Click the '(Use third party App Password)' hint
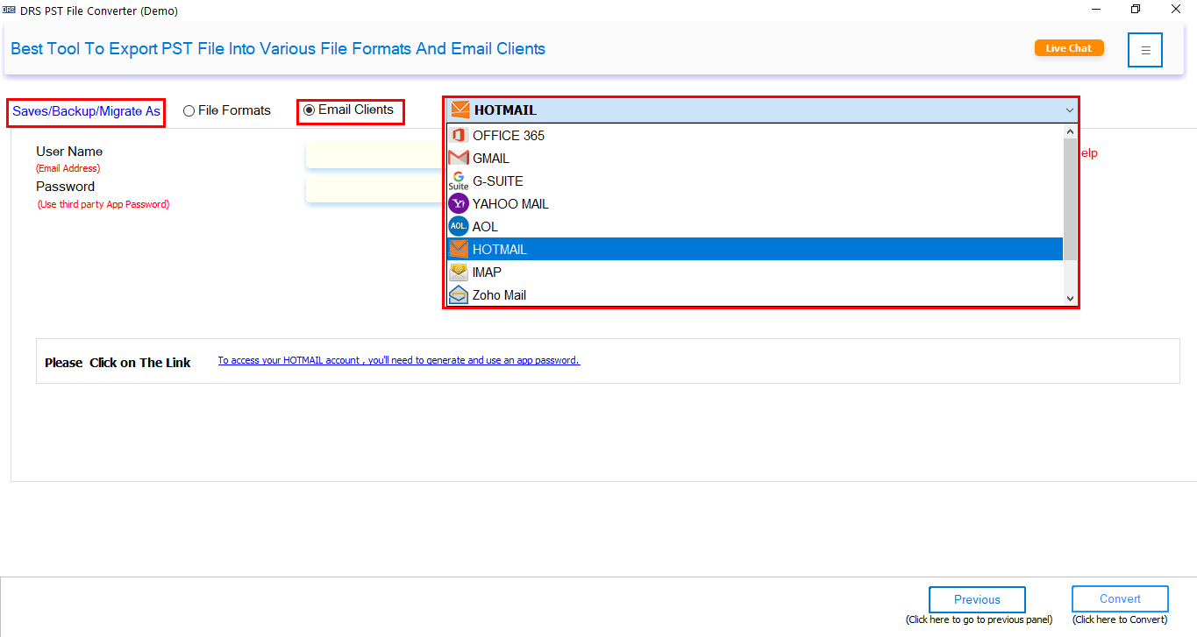 [x=103, y=204]
